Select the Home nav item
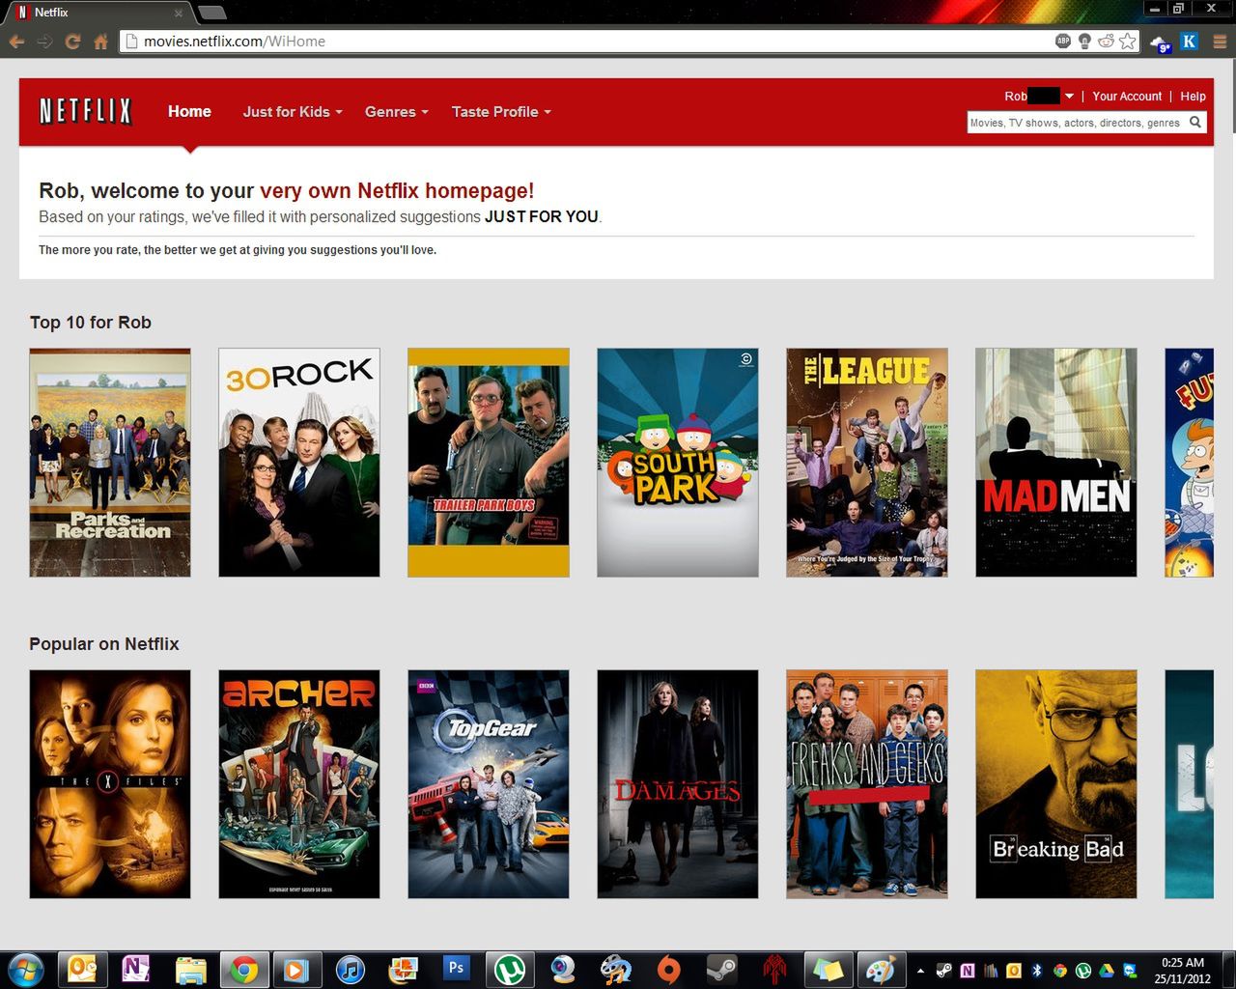 click(189, 111)
